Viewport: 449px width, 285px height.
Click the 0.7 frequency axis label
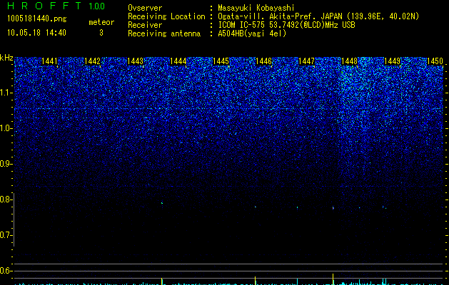[6, 235]
